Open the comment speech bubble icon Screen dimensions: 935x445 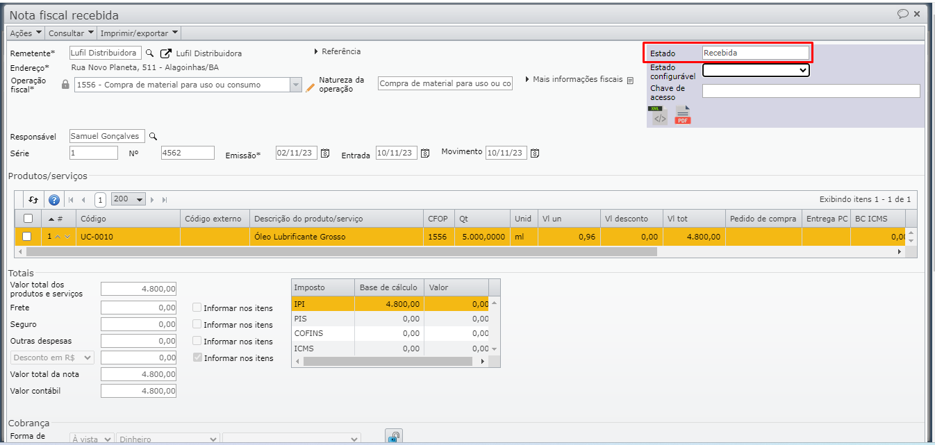[x=903, y=14]
